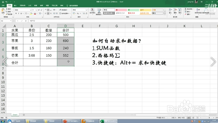Expand the cell styles gallery
The image size is (218, 123).
pyautogui.click(x=165, y=14)
